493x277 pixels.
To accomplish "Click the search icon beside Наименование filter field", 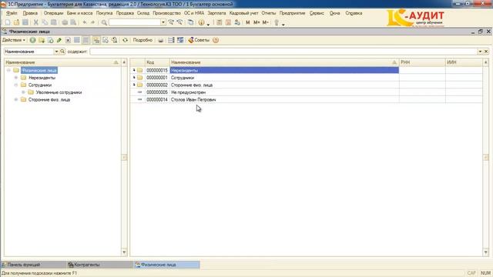I will (62, 52).
